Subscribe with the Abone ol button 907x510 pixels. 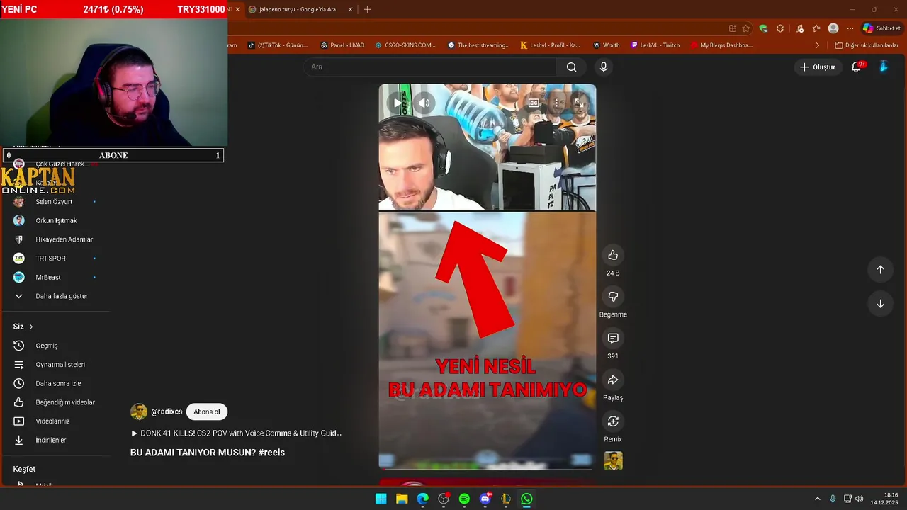[207, 412]
